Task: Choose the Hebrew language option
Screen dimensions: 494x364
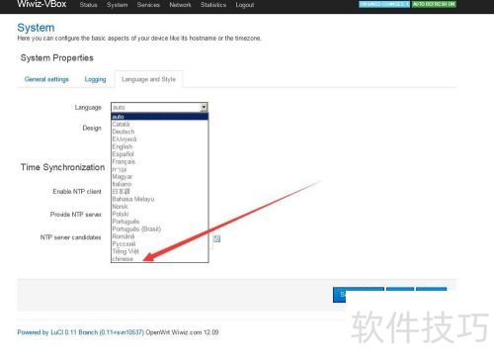Action: click(x=160, y=169)
